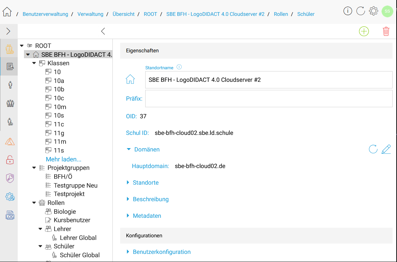397x262 pixels.
Task: Open Verwaltung breadcrumb
Action: coord(90,14)
